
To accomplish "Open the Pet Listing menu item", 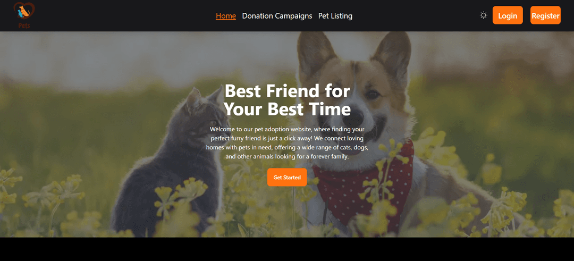I will click(x=335, y=16).
